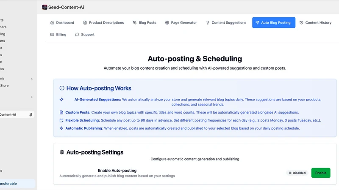
Task: Click the gear icon beside Auto-posting Settings
Action: (x=62, y=152)
